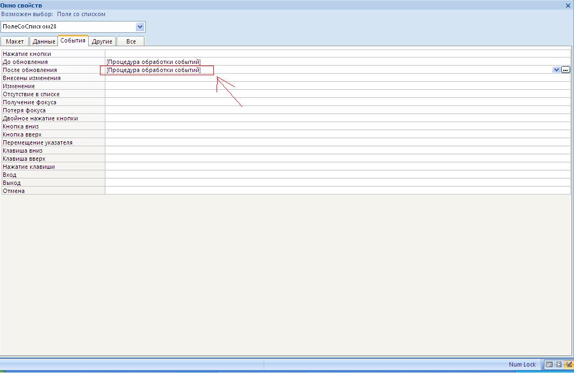Expand the После обновления value dropdown arrow
The width and height of the screenshot is (574, 373).
point(556,69)
